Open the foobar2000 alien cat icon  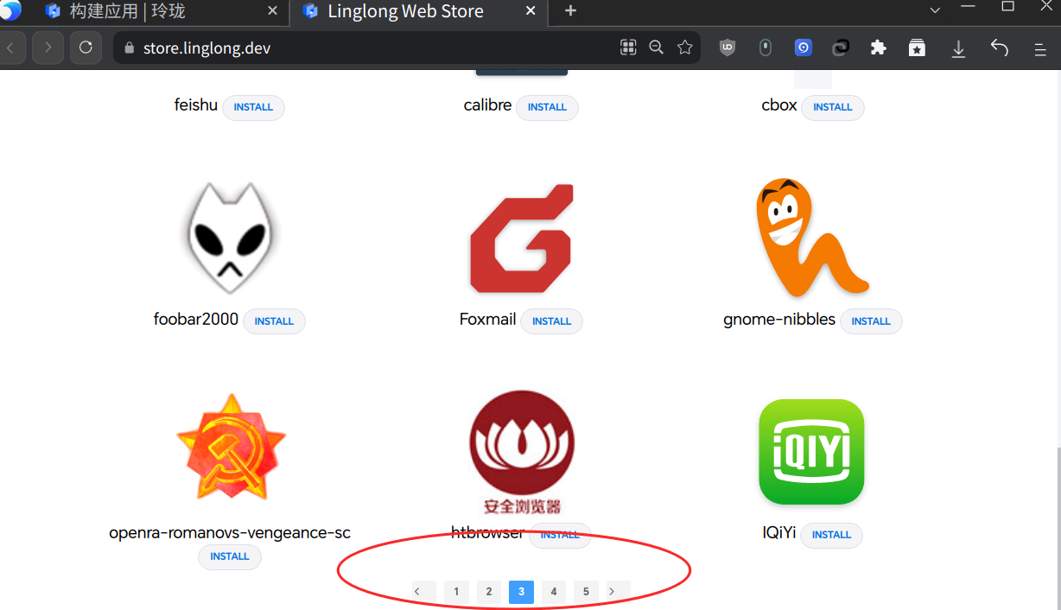(229, 238)
